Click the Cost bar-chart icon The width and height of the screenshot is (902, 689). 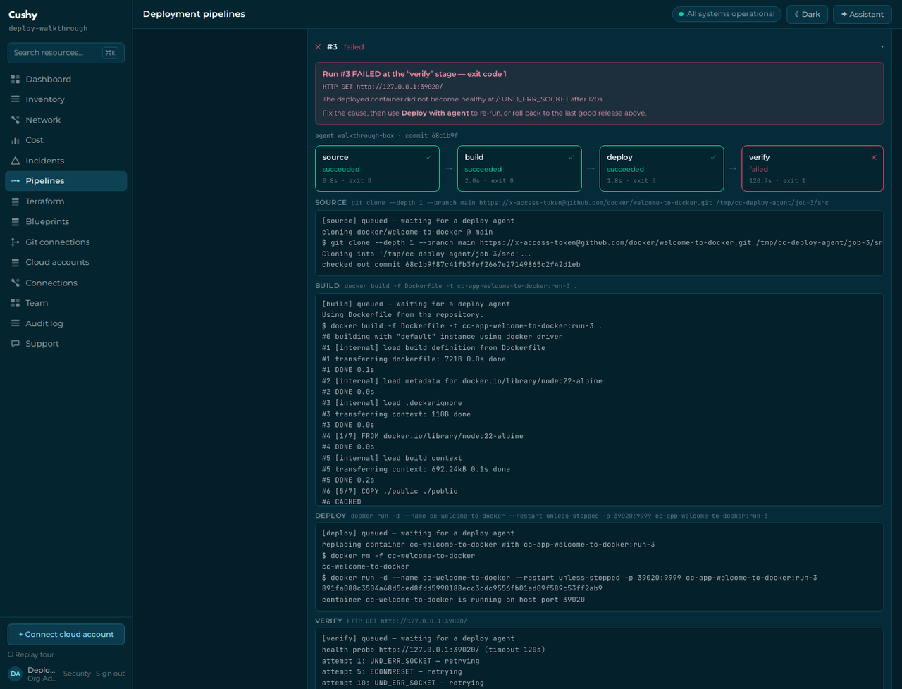[x=16, y=140]
